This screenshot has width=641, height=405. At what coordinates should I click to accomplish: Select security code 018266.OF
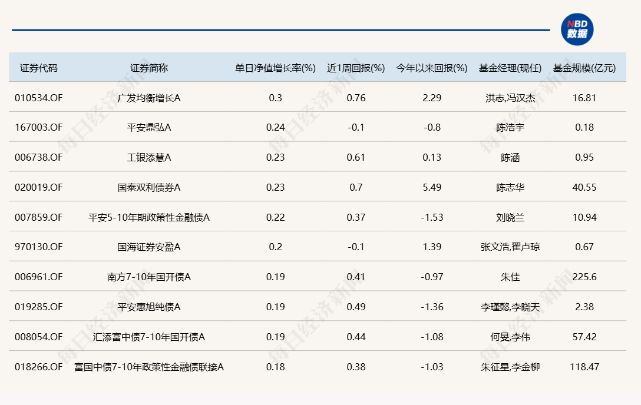[38, 367]
